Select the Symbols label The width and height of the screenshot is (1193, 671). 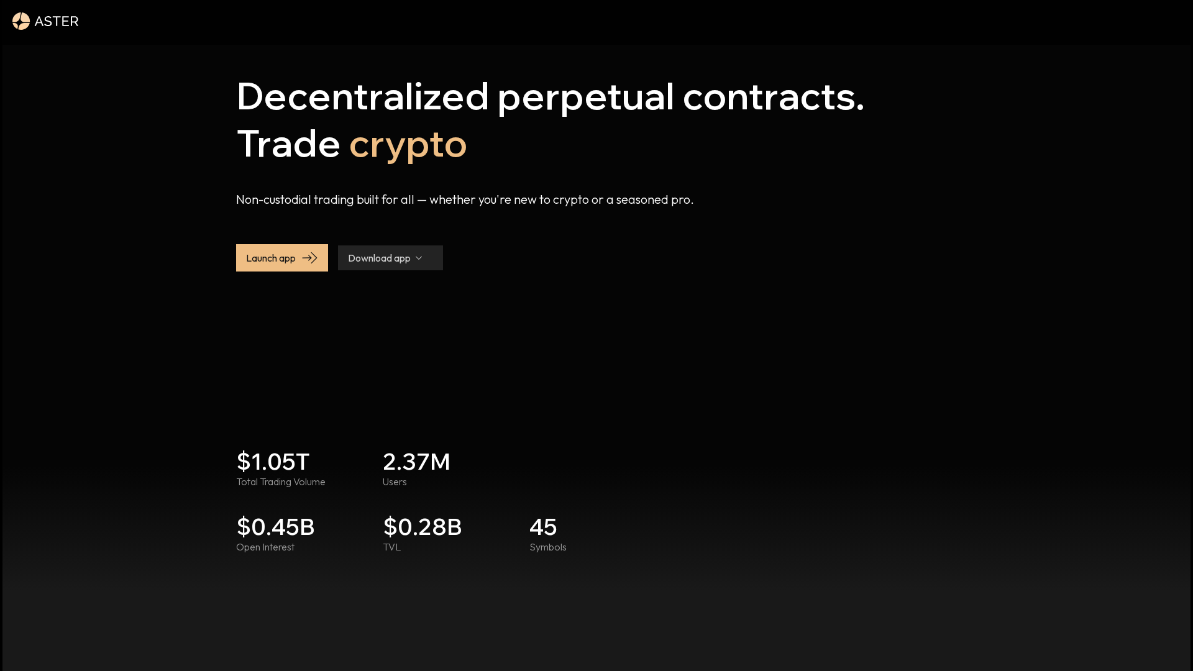tap(547, 547)
